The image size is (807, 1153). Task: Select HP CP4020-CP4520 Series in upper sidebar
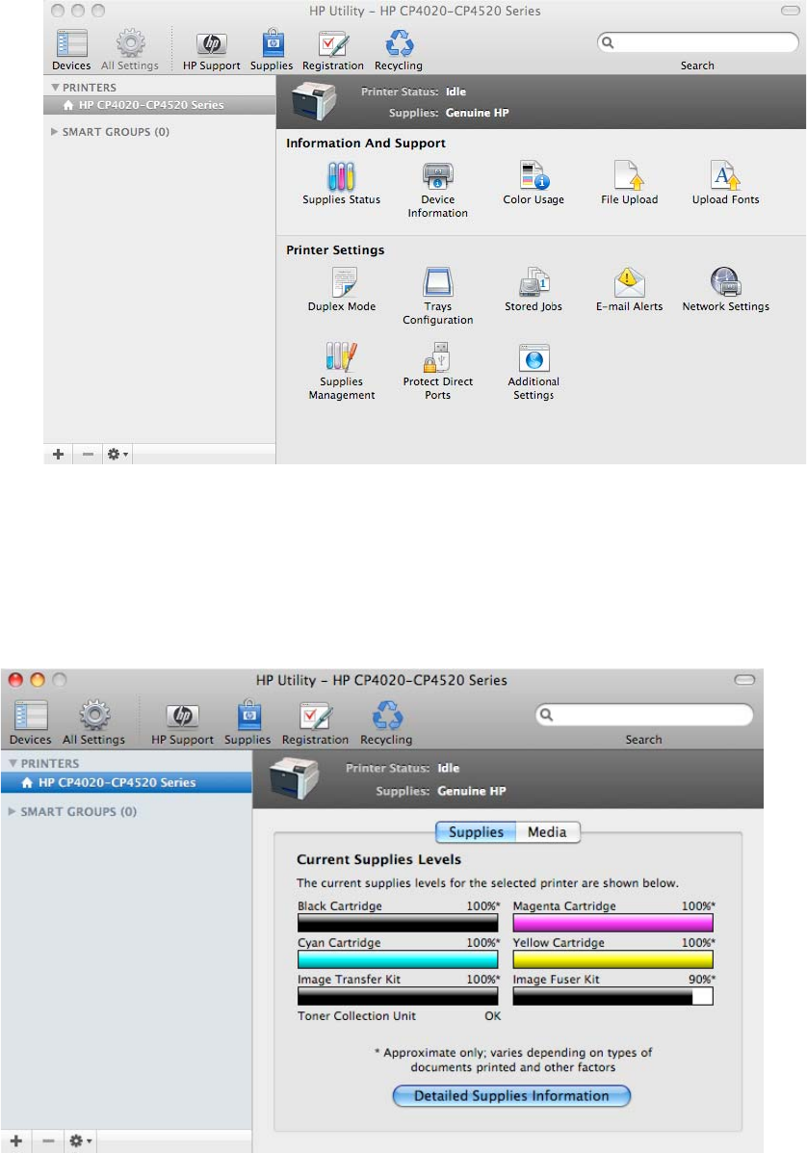click(x=160, y=105)
